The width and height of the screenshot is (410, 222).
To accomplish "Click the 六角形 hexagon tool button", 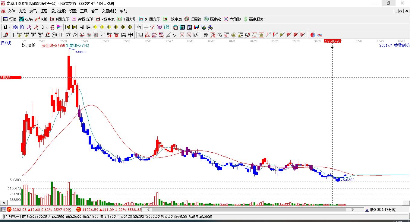I will (x=232, y=19).
